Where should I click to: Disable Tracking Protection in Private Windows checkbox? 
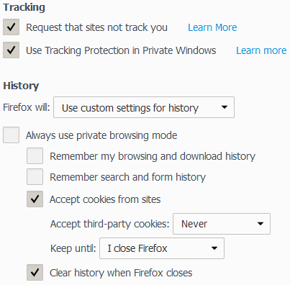[11, 50]
